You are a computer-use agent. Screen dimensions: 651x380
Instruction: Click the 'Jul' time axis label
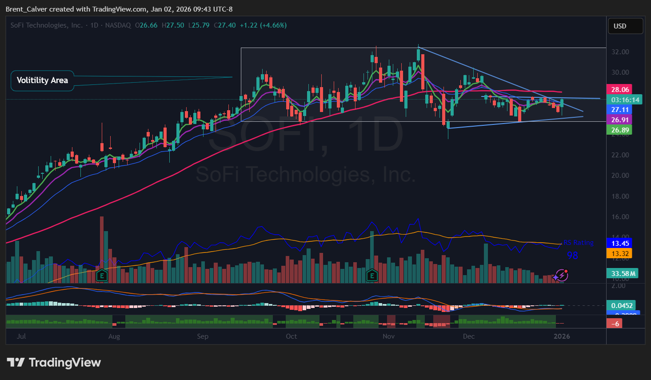21,336
